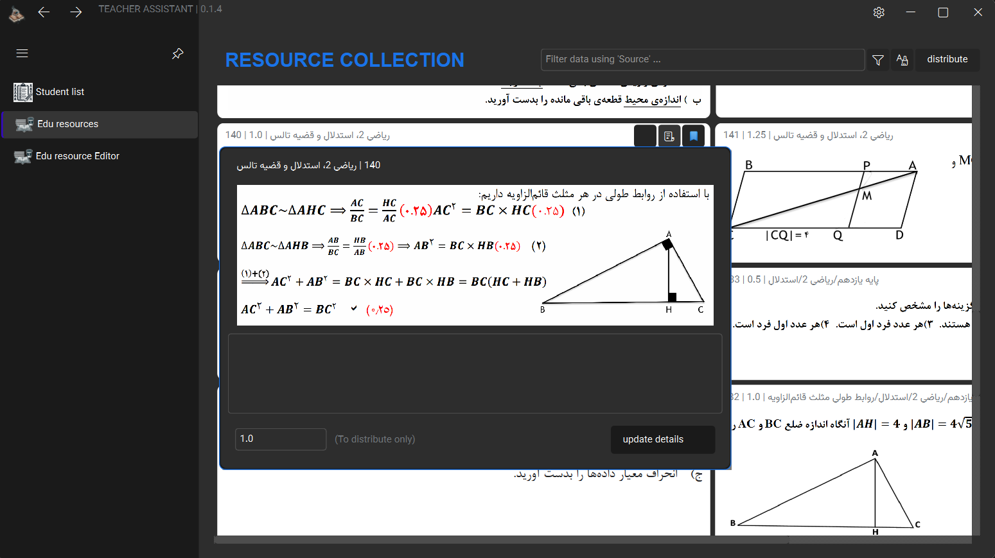The height and width of the screenshot is (558, 995).
Task: Close the Teacher Assistant window
Action: 978,12
